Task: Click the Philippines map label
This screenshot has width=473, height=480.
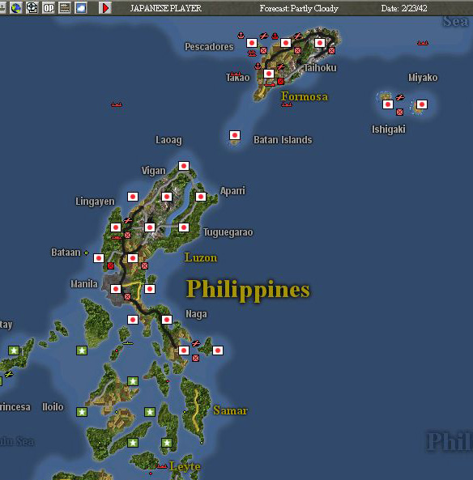Action: [248, 290]
